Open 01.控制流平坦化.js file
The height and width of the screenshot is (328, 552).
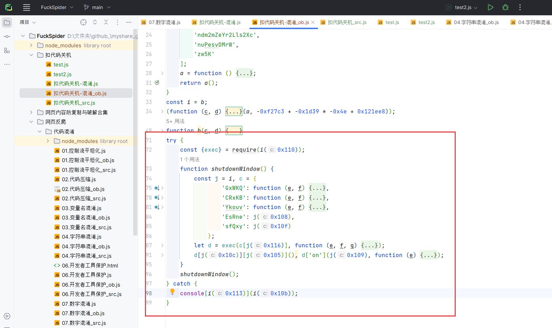(x=83, y=151)
